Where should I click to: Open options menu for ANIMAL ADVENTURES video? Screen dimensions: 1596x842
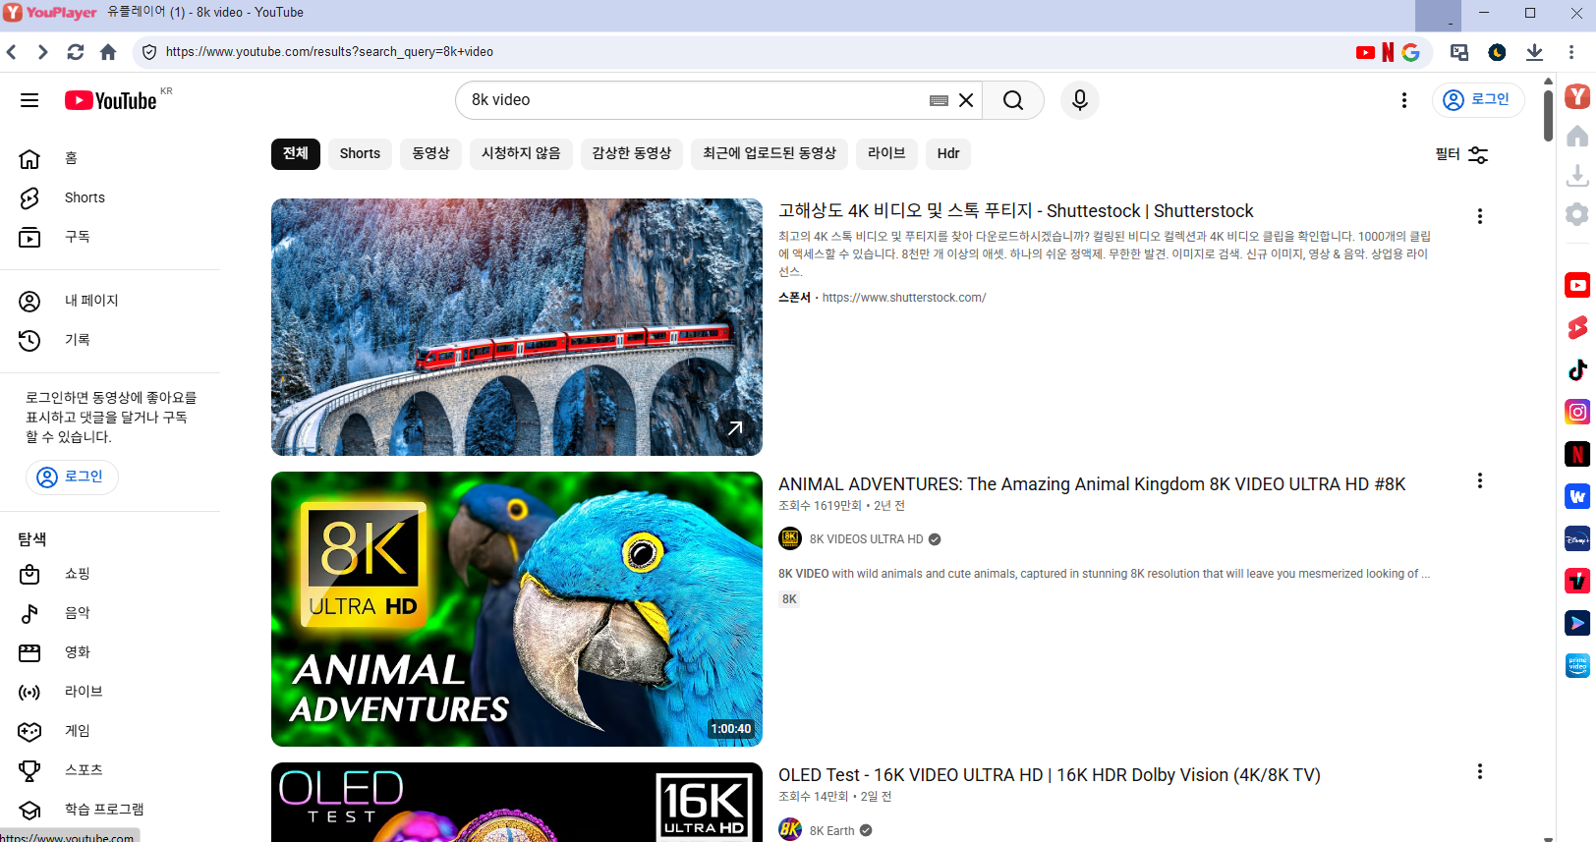click(1479, 480)
